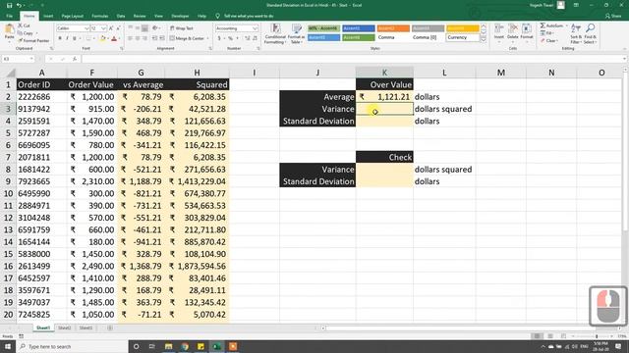This screenshot has height=353, width=629.
Task: Toggle Align Right
Action: pyautogui.click(x=144, y=38)
